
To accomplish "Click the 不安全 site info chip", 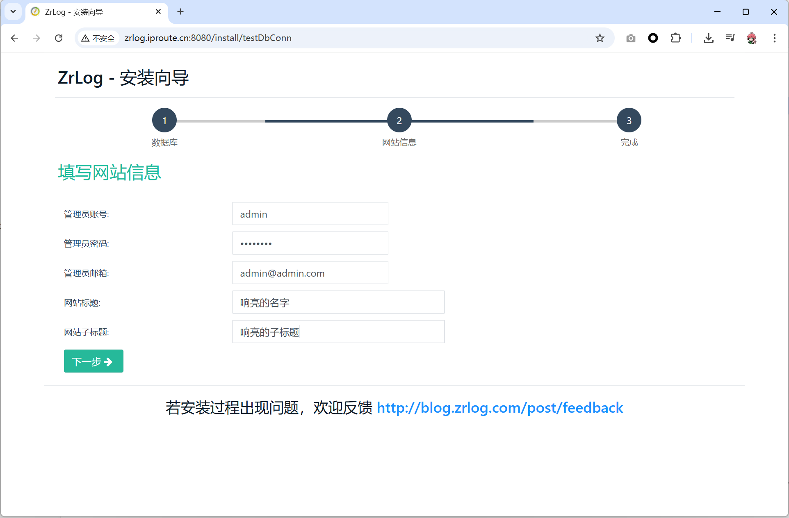I will (x=98, y=38).
